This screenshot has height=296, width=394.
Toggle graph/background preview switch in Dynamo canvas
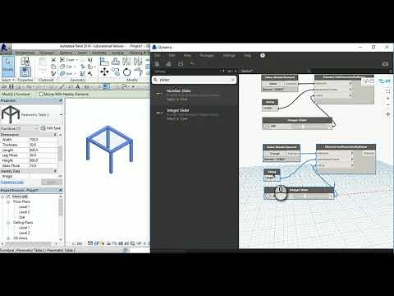click(x=368, y=81)
